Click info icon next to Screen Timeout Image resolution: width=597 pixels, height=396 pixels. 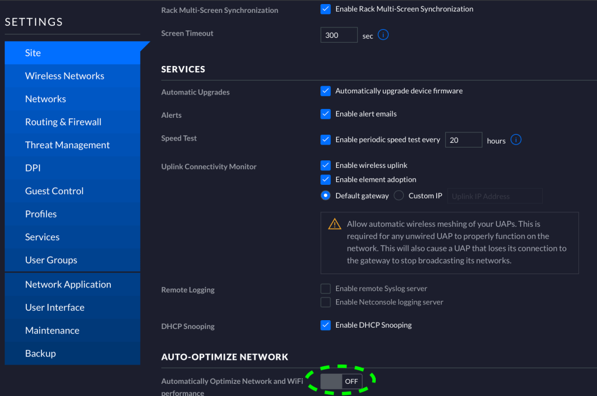[383, 35]
